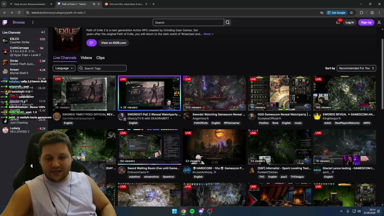
Task: Click the Twitch logo home icon
Action: [5, 22]
